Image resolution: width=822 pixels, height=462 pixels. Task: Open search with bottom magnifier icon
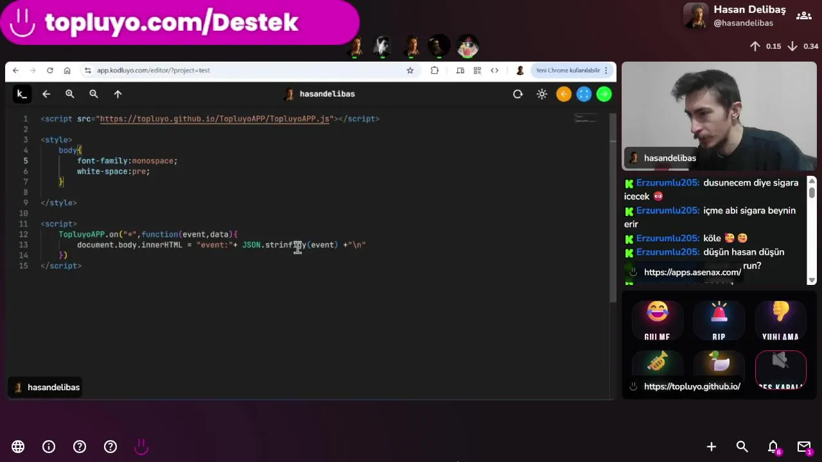(x=742, y=447)
